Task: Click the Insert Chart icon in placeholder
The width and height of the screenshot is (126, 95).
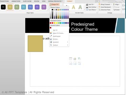Action: (75, 59)
